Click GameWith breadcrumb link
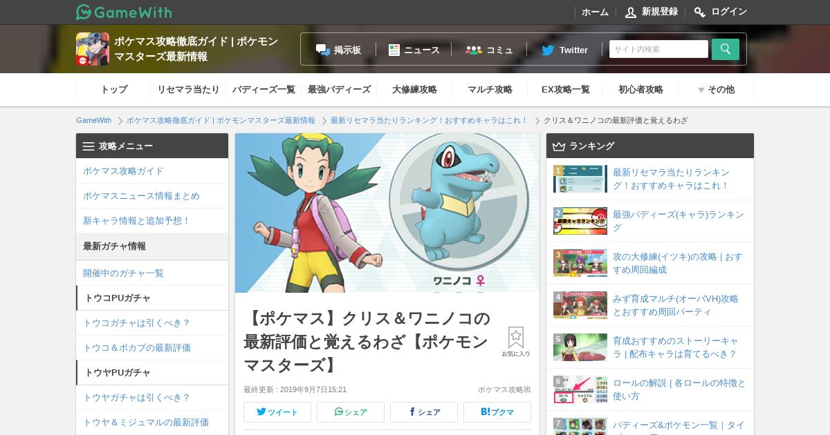 [93, 120]
